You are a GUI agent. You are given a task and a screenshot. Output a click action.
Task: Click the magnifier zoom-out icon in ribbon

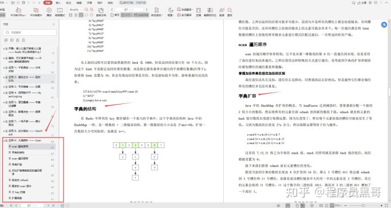click(86, 9)
